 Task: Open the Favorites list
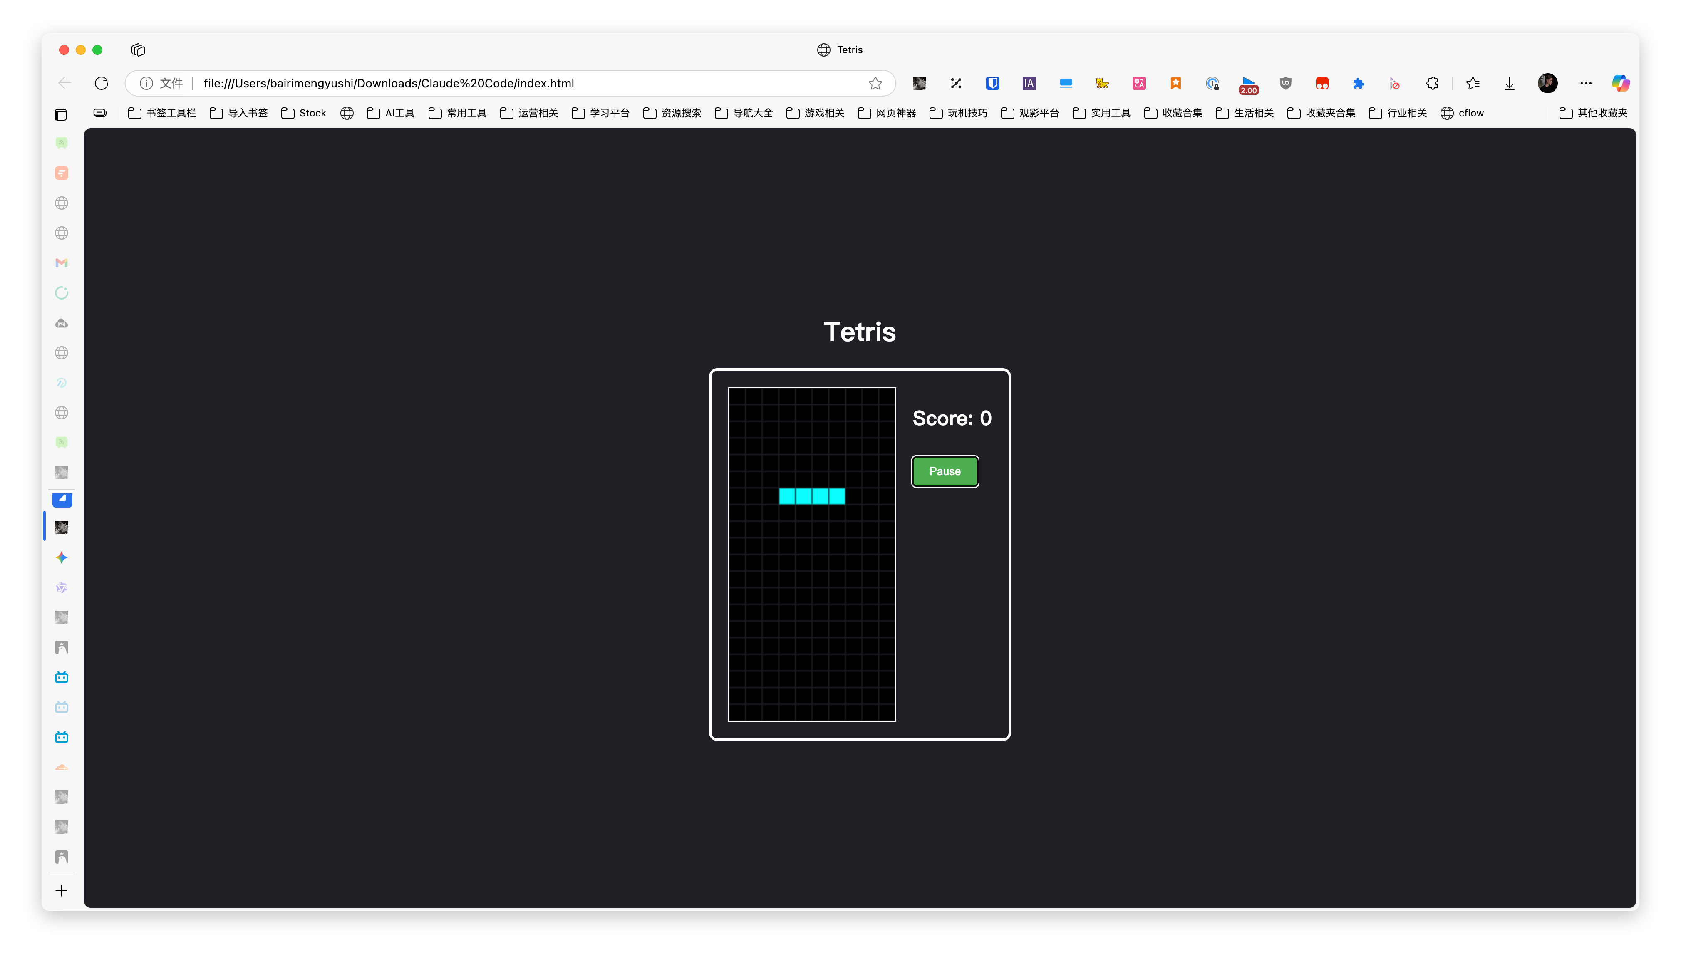(1473, 83)
